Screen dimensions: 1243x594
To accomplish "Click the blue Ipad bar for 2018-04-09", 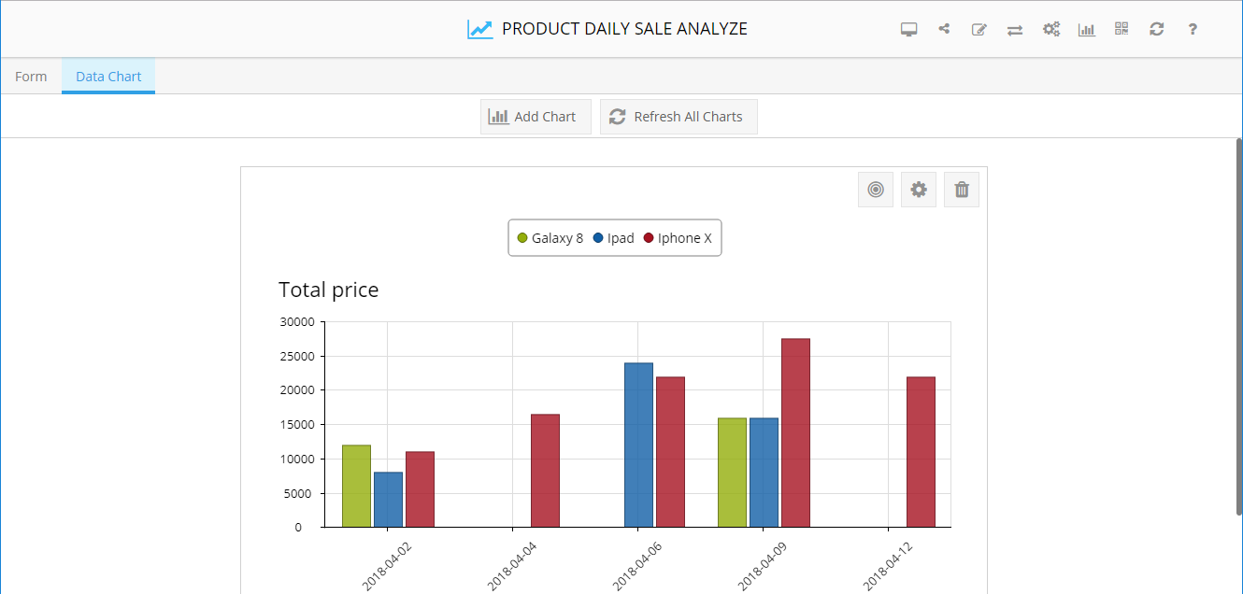I will [x=764, y=473].
